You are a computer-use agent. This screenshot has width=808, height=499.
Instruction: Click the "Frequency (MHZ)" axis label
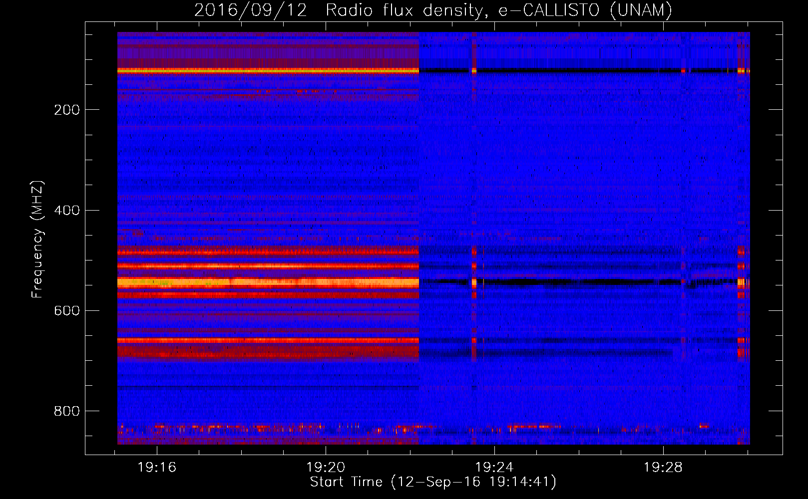click(x=37, y=240)
